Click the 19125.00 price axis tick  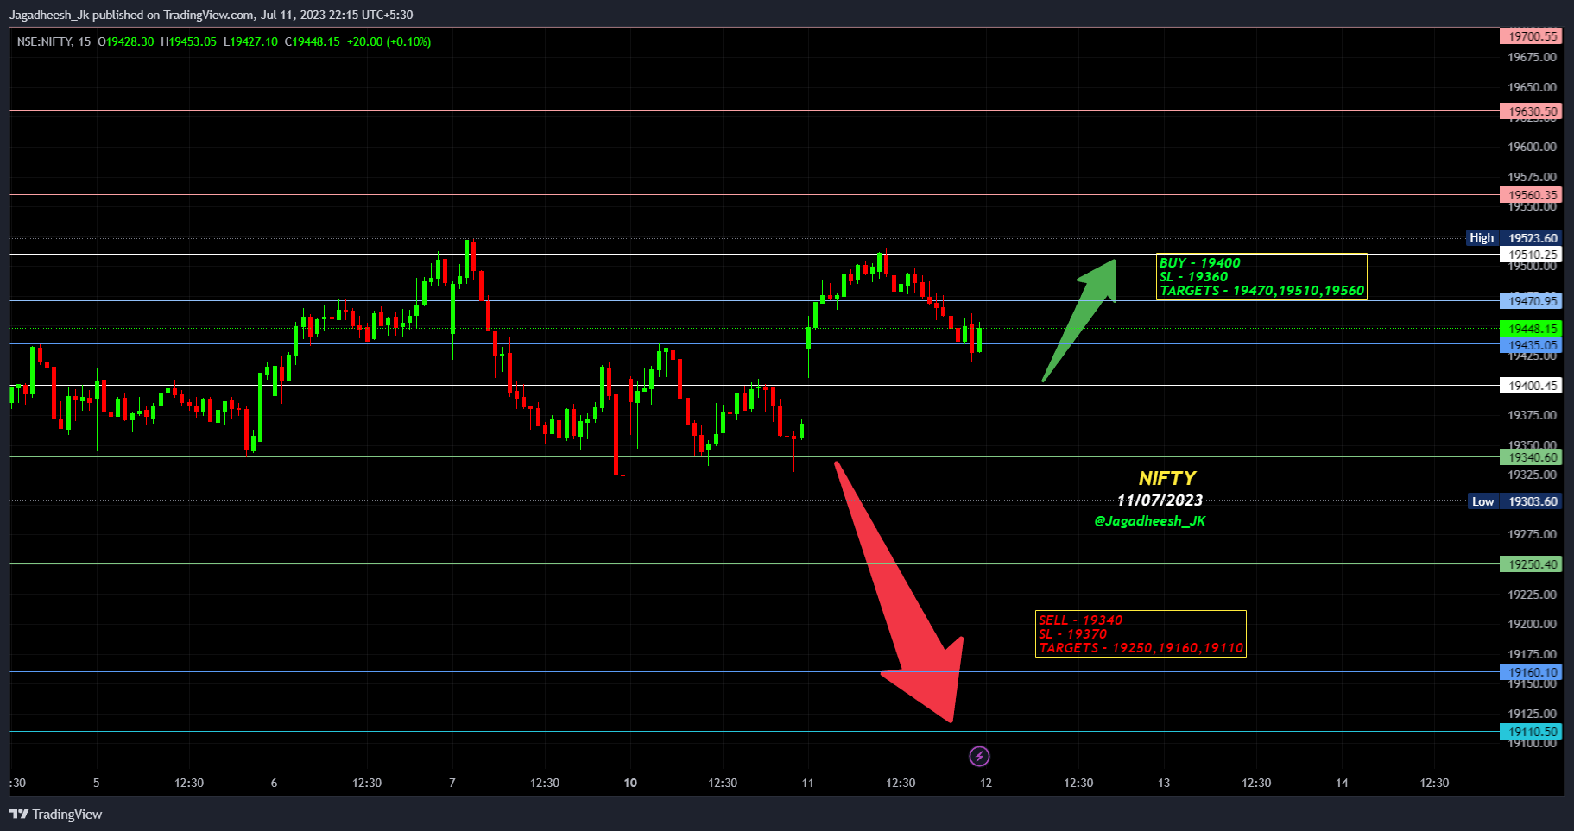(x=1532, y=714)
